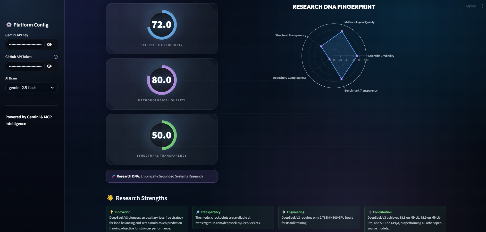Open the AI Brain model dropdown
Screen dimensions: 486x232
[x=31, y=88]
